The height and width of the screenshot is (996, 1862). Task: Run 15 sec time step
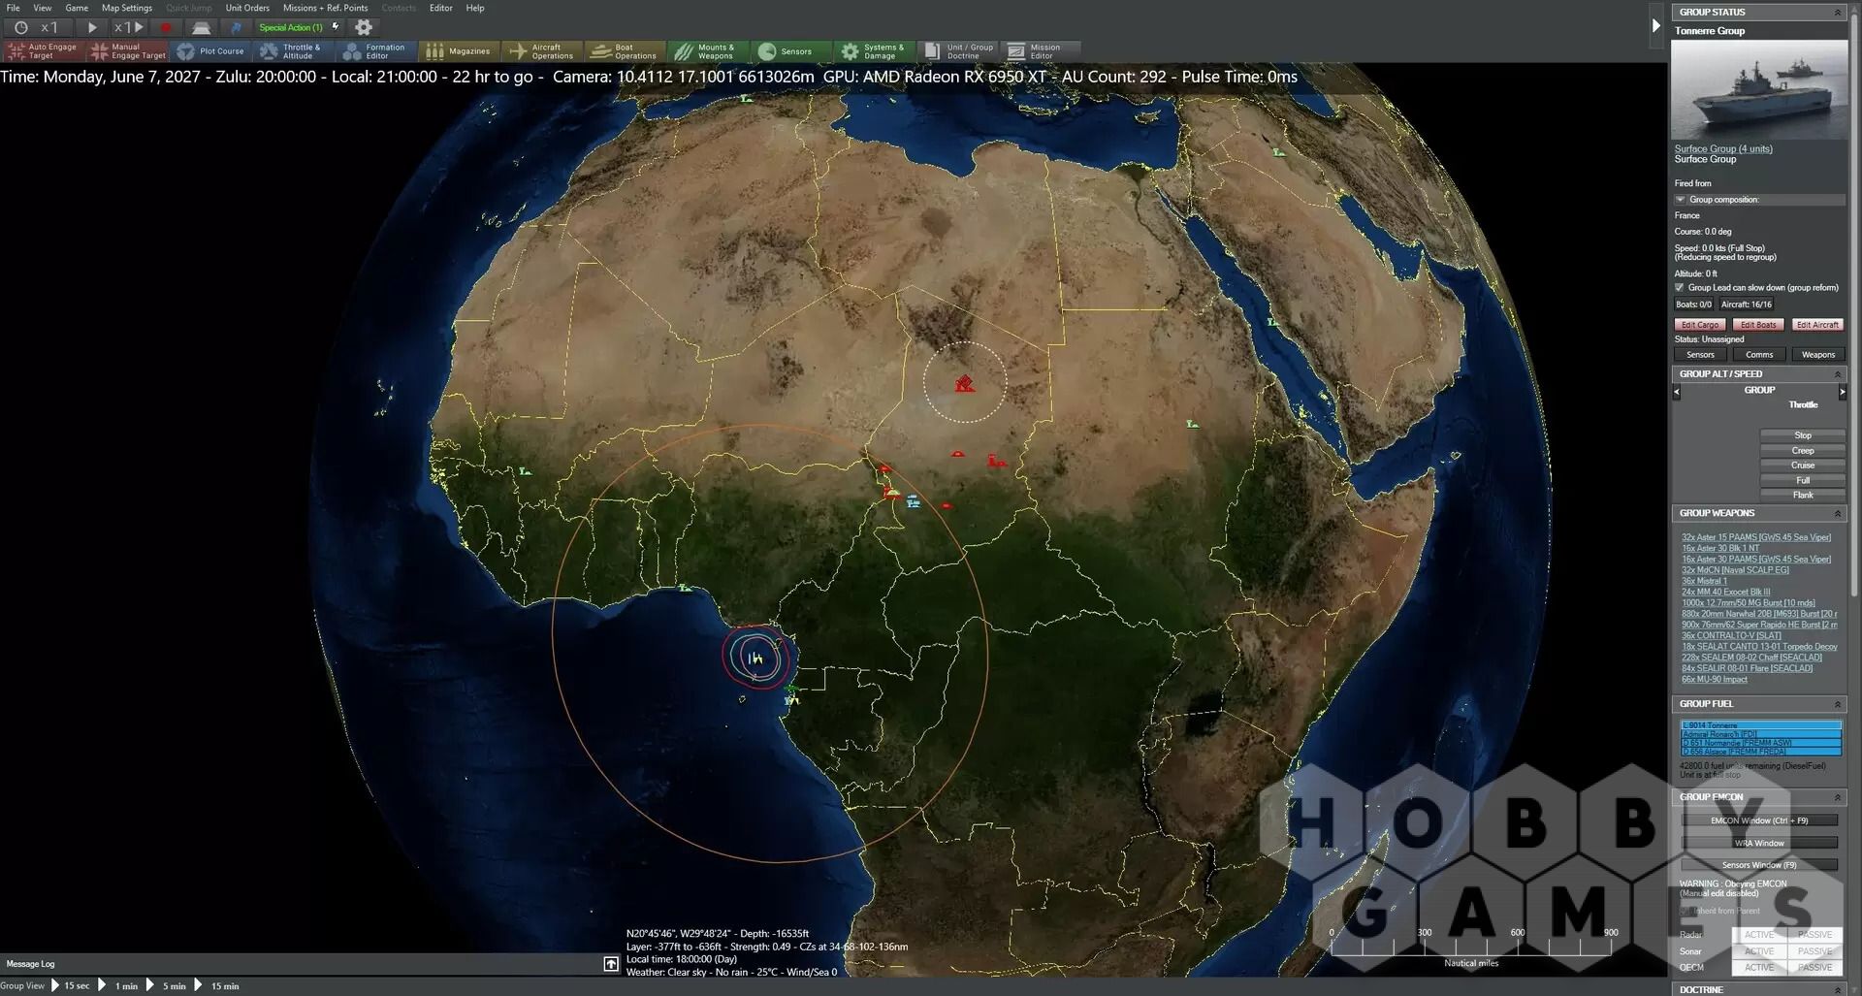click(x=70, y=985)
